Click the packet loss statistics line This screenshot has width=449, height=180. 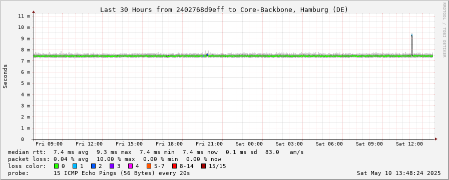(x=115, y=159)
